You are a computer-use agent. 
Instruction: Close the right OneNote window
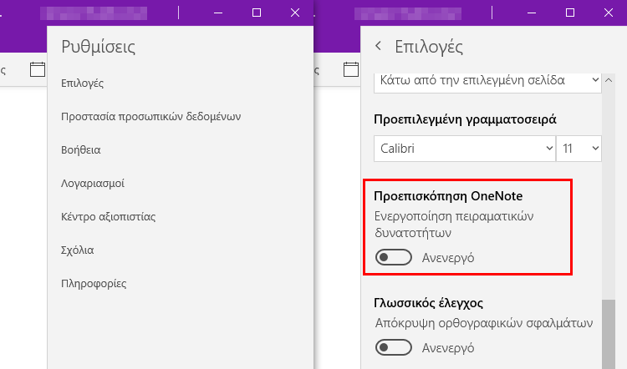click(x=609, y=13)
